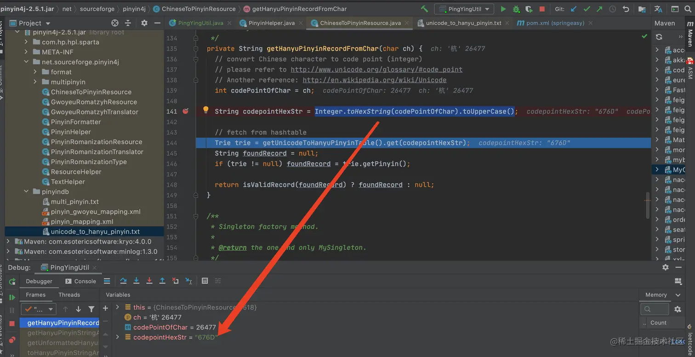The height and width of the screenshot is (357, 695).
Task: Toggle the frames filter funnel icon
Action: [91, 309]
